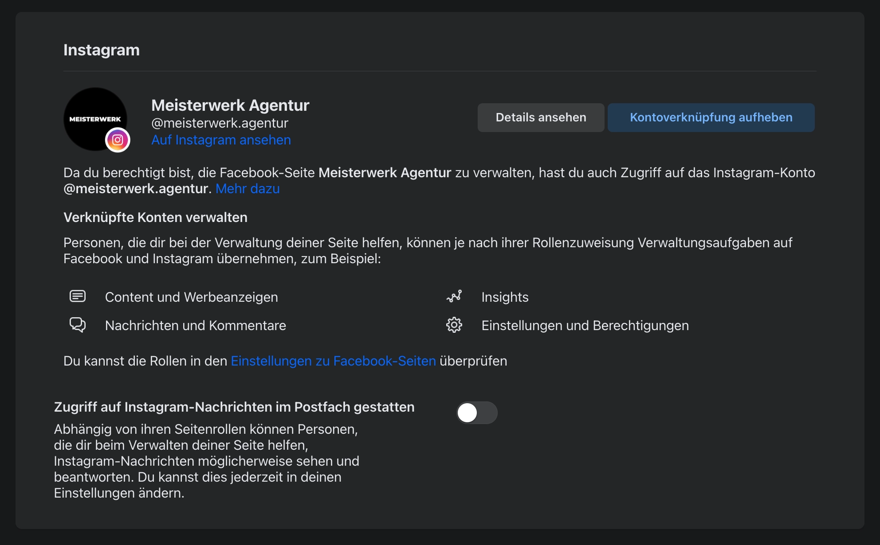The image size is (880, 545).
Task: Click the Verknüpfte Konten verwalten heading
Action: point(155,218)
